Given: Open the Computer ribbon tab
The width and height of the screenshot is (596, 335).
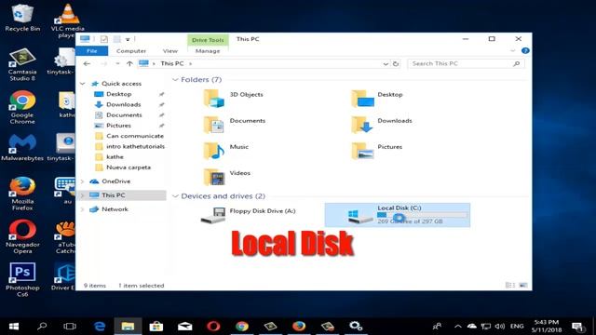Looking at the screenshot, I should (x=131, y=51).
